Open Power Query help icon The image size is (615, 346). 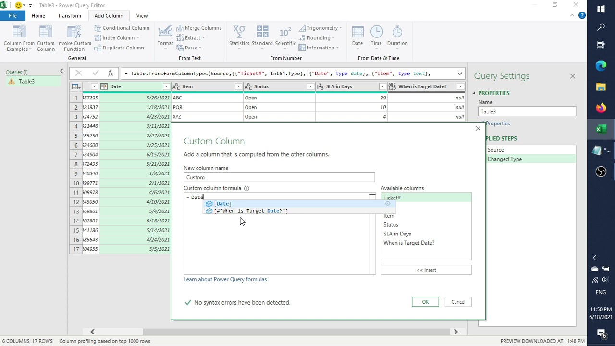coord(582,15)
